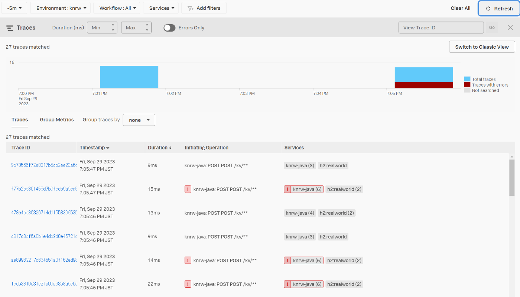Open trace 9b73566f72e0317b link
520x297 pixels.
tap(44, 165)
